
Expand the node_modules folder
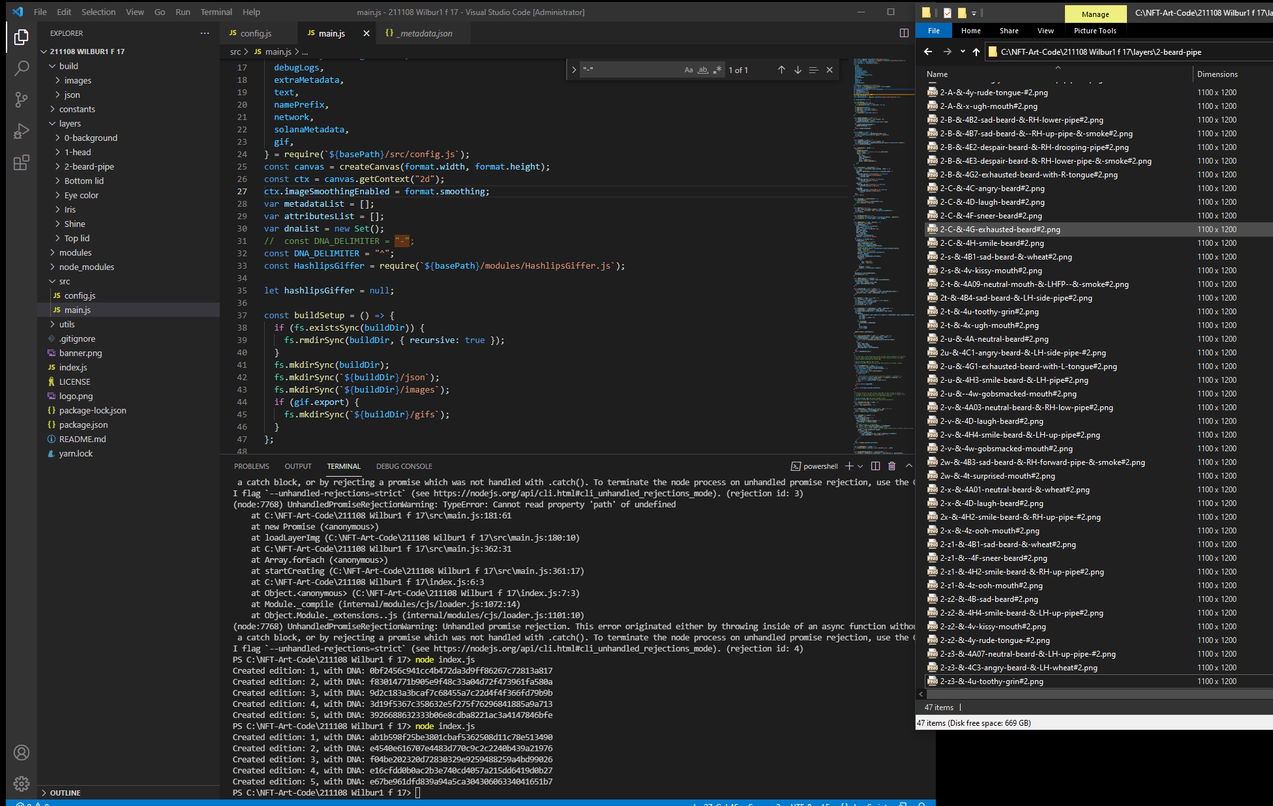[x=86, y=267]
